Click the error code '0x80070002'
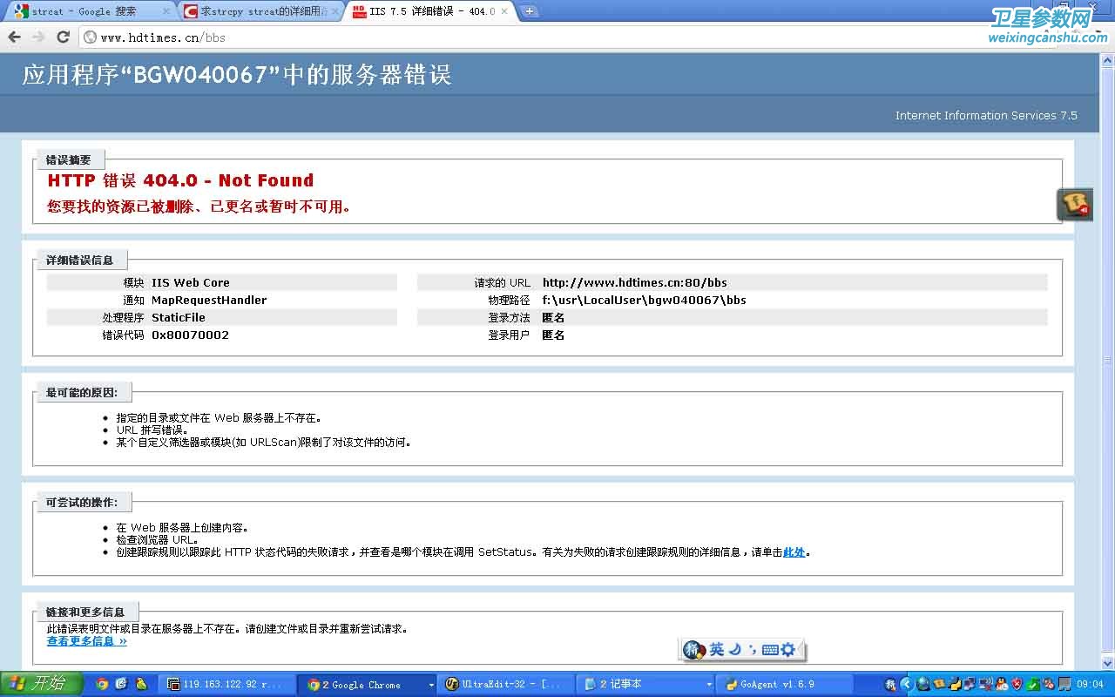 coord(190,335)
